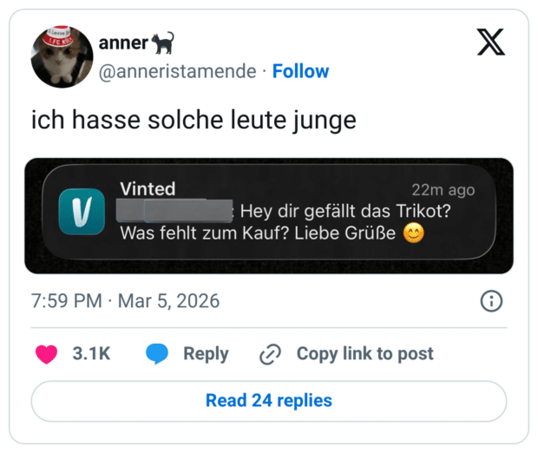538x453 pixels.
Task: Like the post with the heart icon
Action: (46, 354)
